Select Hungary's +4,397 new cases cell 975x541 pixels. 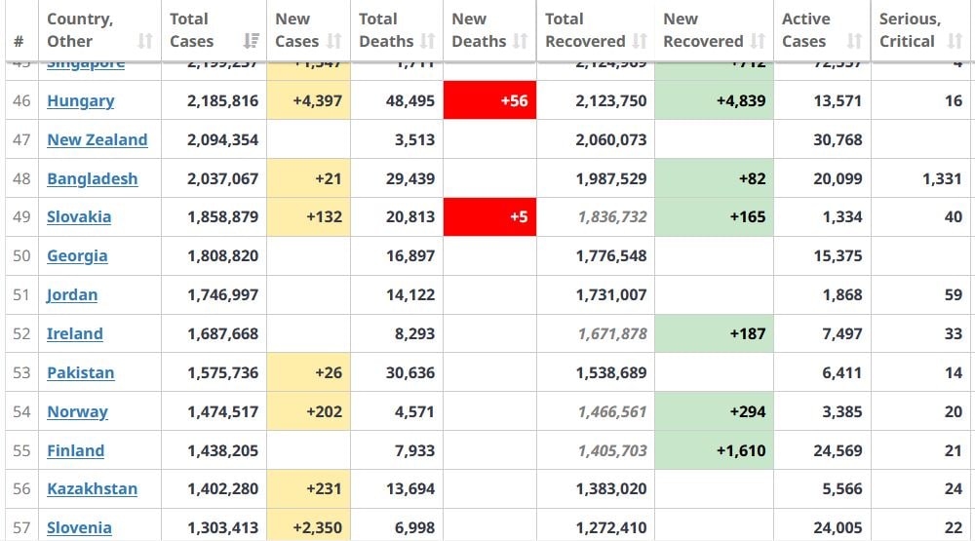click(x=308, y=100)
